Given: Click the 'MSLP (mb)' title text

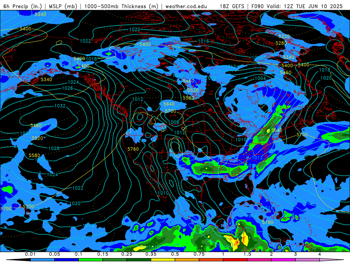Looking at the screenshot, I should [x=63, y=6].
